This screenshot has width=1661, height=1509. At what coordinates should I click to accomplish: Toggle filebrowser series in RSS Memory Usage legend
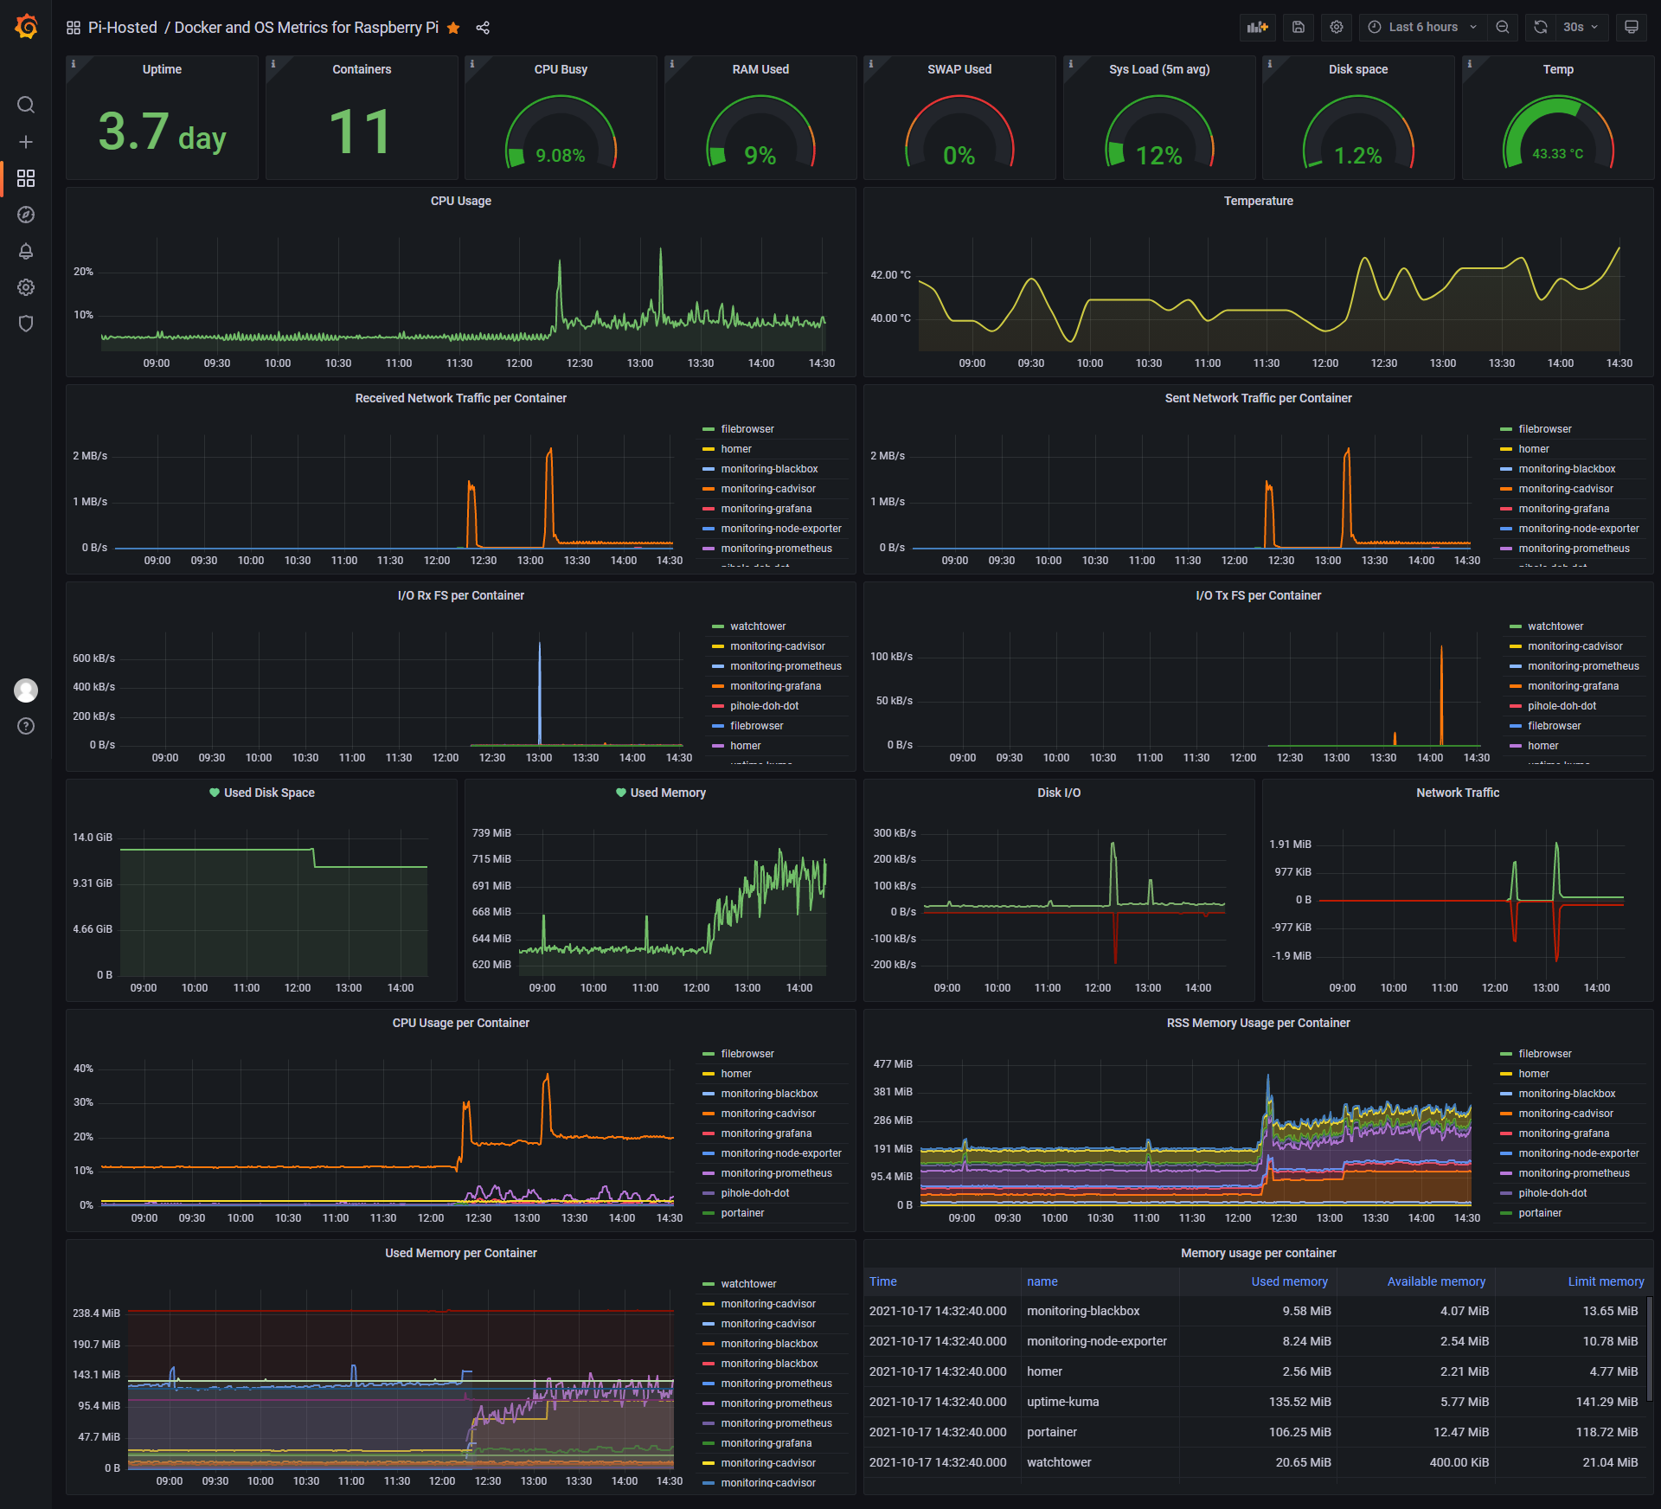(x=1544, y=1053)
